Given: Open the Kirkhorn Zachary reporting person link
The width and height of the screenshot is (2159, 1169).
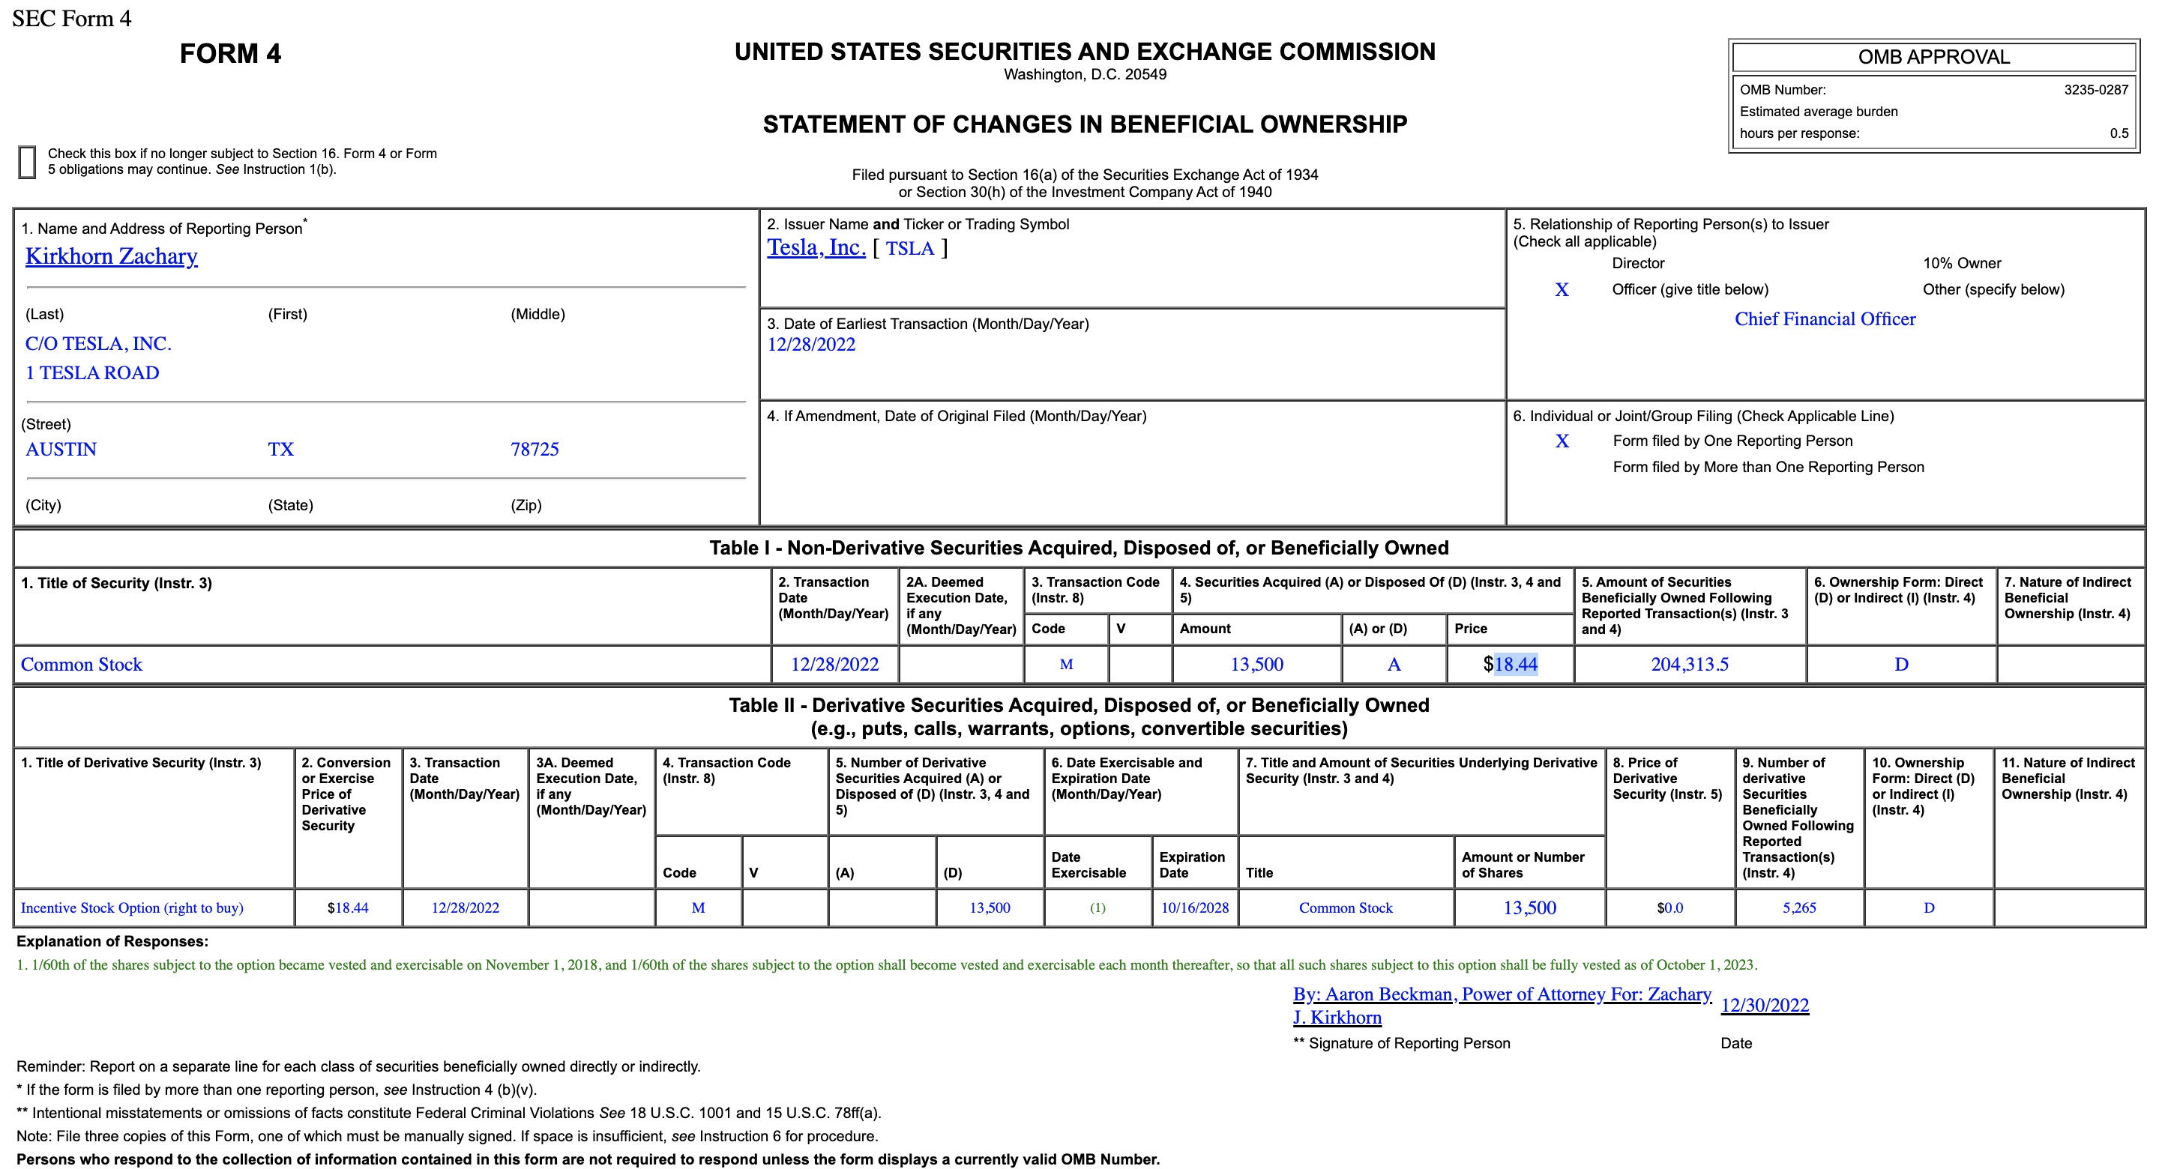Looking at the screenshot, I should click(x=112, y=256).
